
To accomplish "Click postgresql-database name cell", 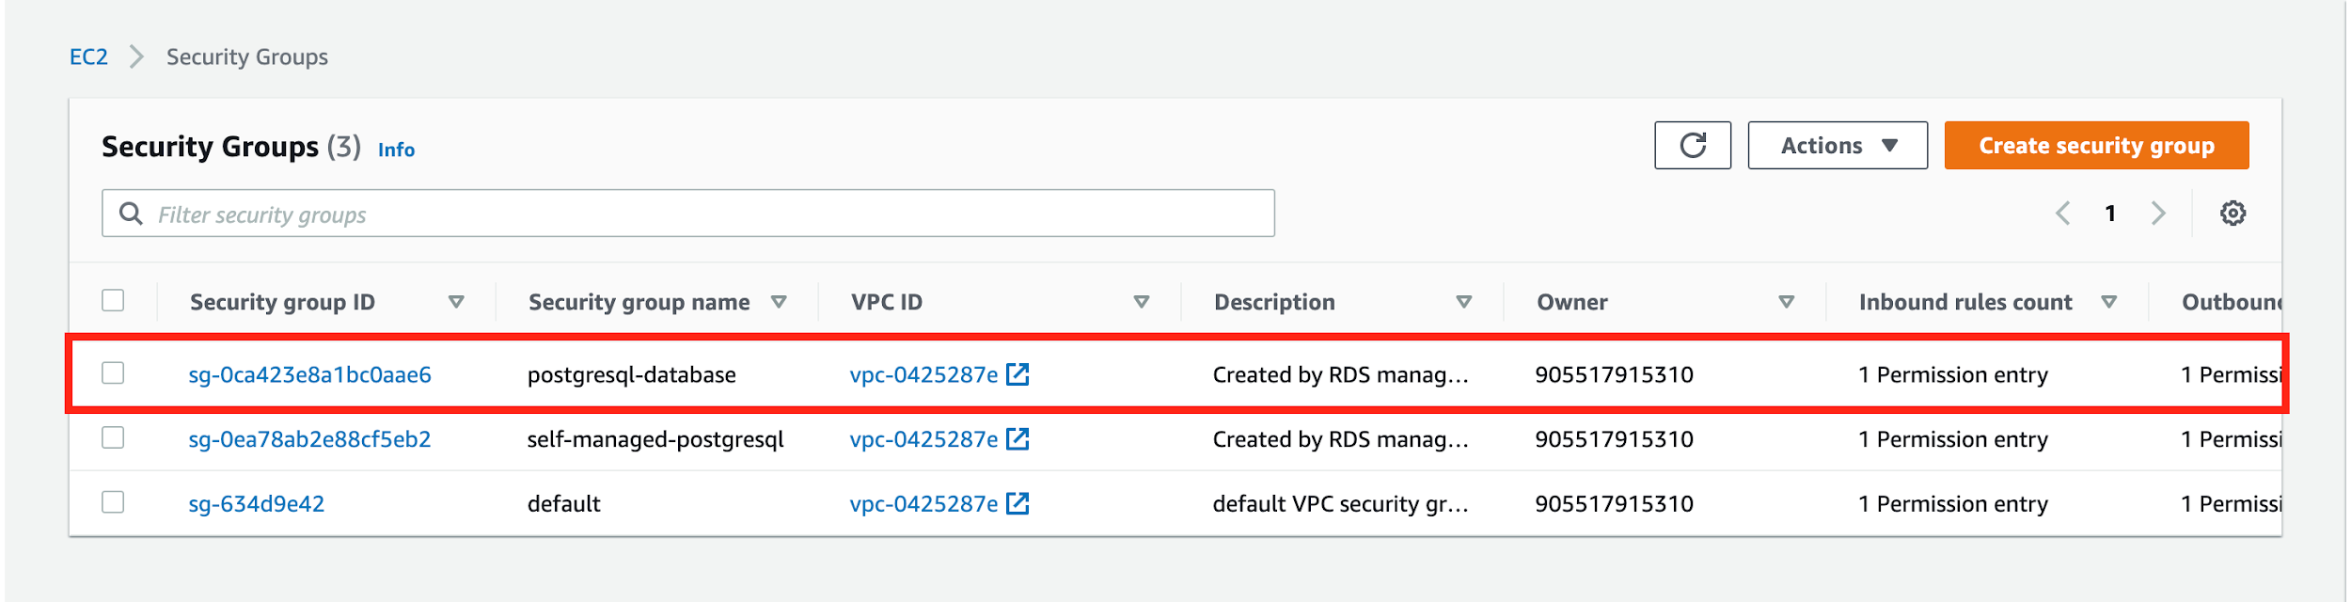I will (631, 374).
